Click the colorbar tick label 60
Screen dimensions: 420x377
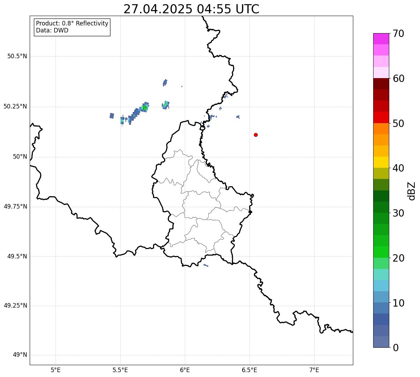pos(399,78)
